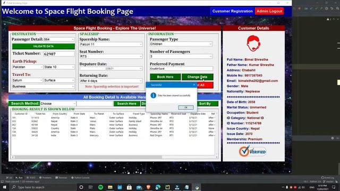
Task: Open Microsoft Store from taskbar
Action: pos(129,187)
